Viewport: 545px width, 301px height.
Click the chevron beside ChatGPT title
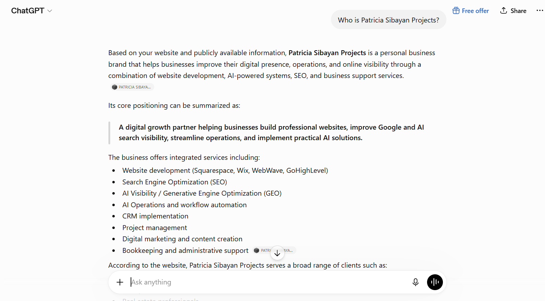tap(50, 11)
